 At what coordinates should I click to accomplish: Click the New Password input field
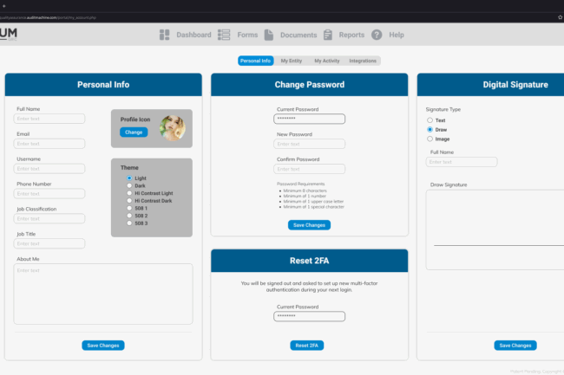310,144
